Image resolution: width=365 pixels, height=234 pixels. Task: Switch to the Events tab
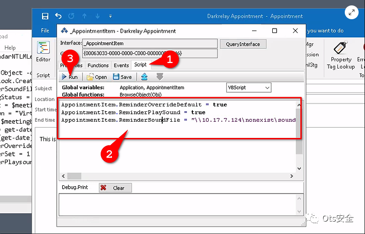click(121, 66)
